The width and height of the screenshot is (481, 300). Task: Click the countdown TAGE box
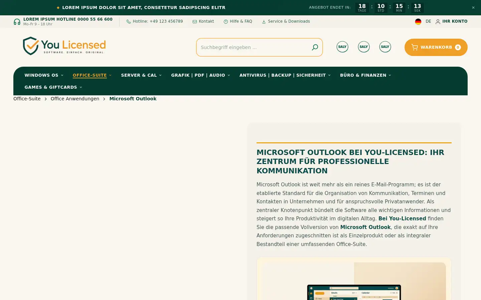point(362,8)
